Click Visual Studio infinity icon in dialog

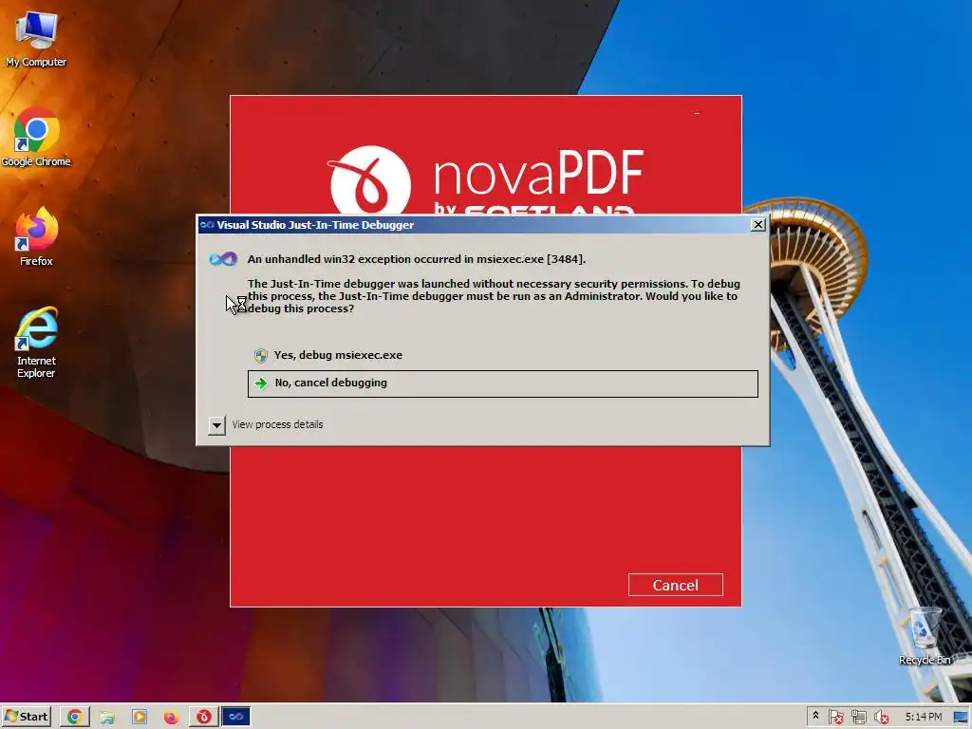pyautogui.click(x=223, y=259)
